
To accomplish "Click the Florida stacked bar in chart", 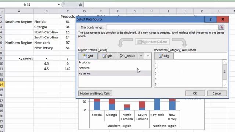I will pyautogui.click(x=97, y=104).
